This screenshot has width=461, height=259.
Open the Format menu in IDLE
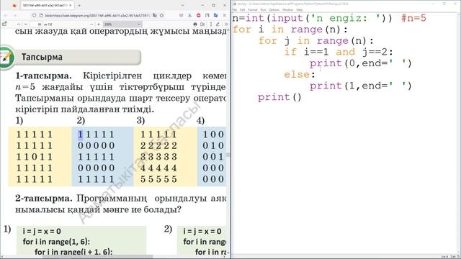(x=253, y=9)
